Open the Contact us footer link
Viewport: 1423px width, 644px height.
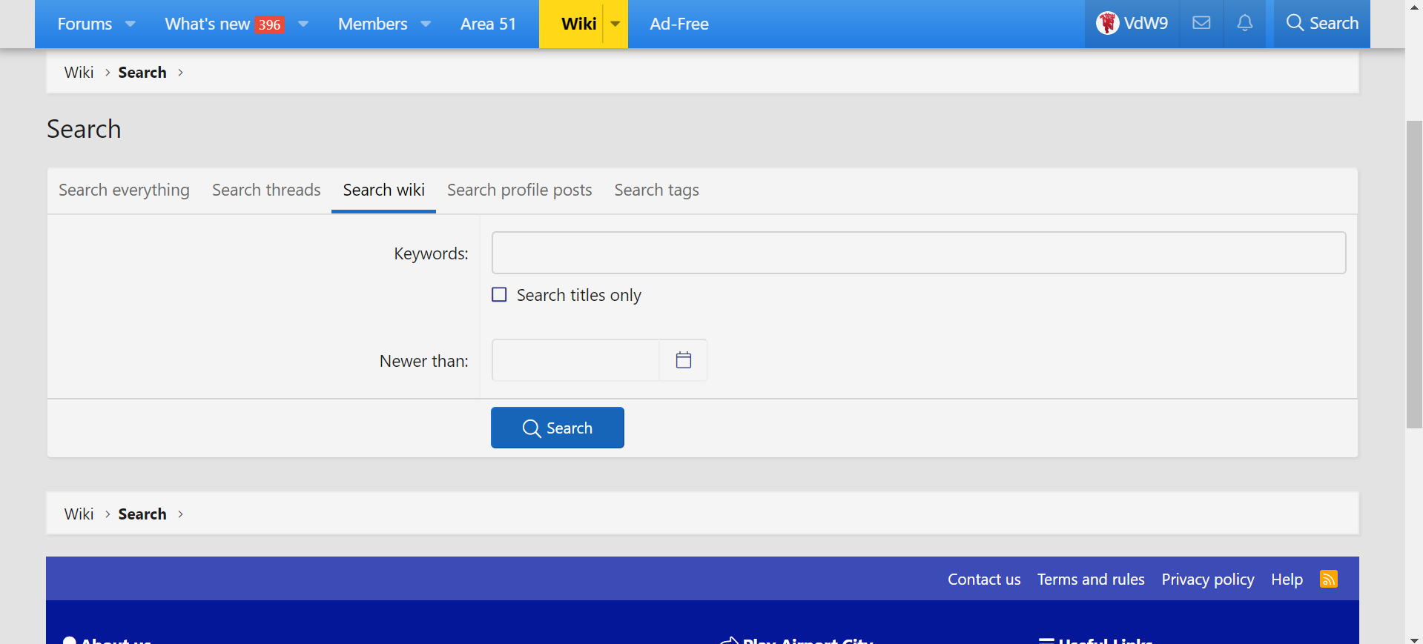[983, 580]
